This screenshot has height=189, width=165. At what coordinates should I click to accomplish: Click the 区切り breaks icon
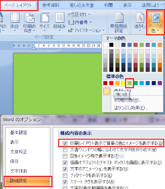[71, 14]
